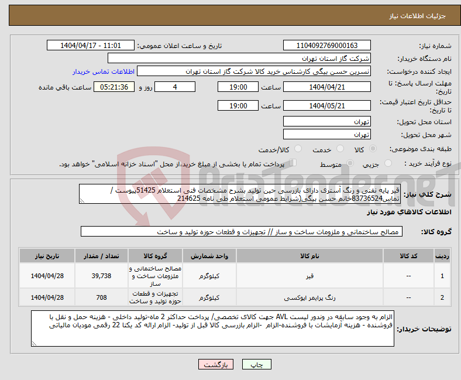Select the کالا radio button
Viewport: 461px width, 380px height.
pyautogui.click(x=373, y=149)
